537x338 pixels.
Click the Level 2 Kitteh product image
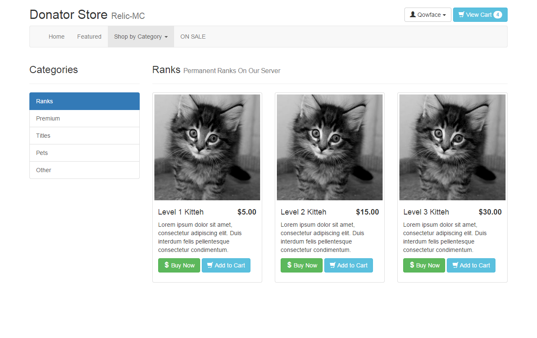pos(330,147)
